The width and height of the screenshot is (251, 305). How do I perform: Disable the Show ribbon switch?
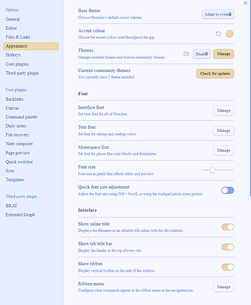click(x=228, y=267)
